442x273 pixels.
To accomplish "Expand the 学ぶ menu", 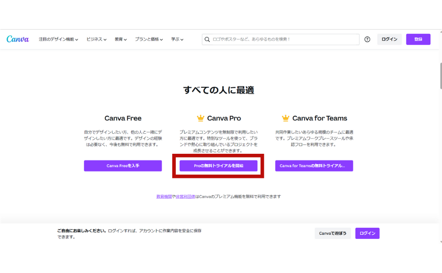I will (x=177, y=40).
